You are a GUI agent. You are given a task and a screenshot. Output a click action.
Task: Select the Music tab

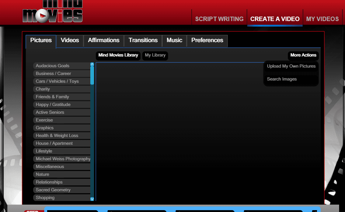[x=174, y=41]
